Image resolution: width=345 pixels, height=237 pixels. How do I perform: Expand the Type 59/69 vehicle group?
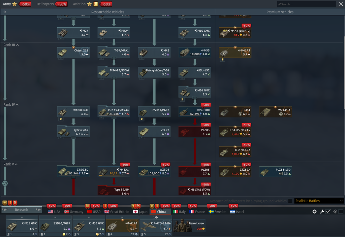pyautogui.click(x=114, y=191)
